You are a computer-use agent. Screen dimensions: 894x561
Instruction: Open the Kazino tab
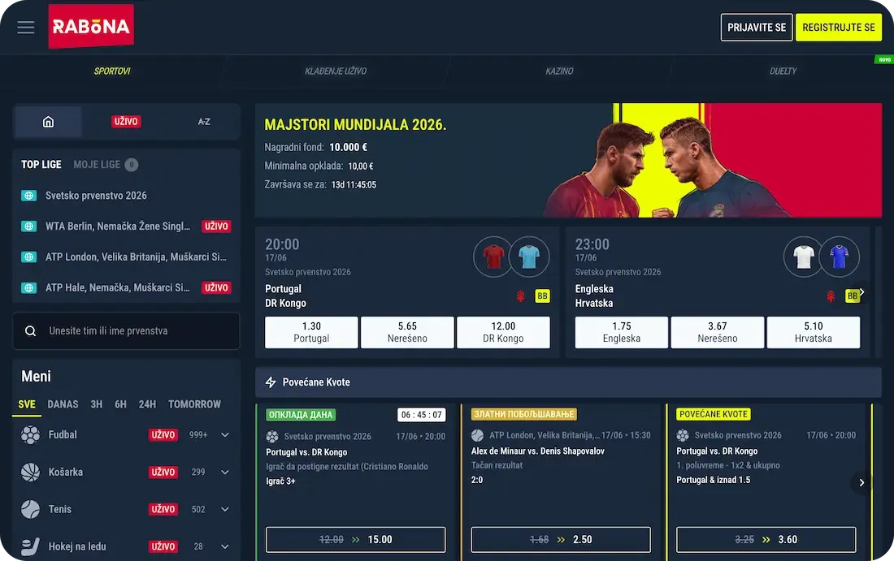tap(559, 71)
